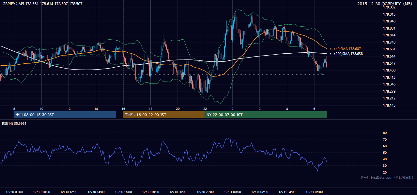Viewport: 417px width, 195px height.
Task: Click hour label 12 under the price chart
Action: (x=69, y=109)
